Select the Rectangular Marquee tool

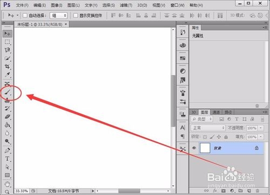point(8,42)
